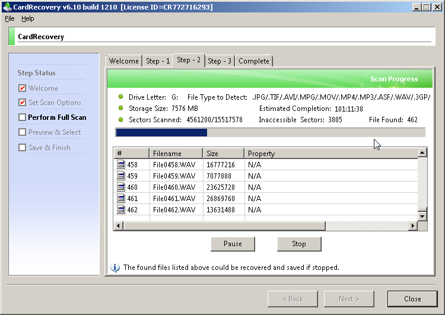445x315 pixels.
Task: Switch to the Step - 3 tab
Action: (x=220, y=61)
